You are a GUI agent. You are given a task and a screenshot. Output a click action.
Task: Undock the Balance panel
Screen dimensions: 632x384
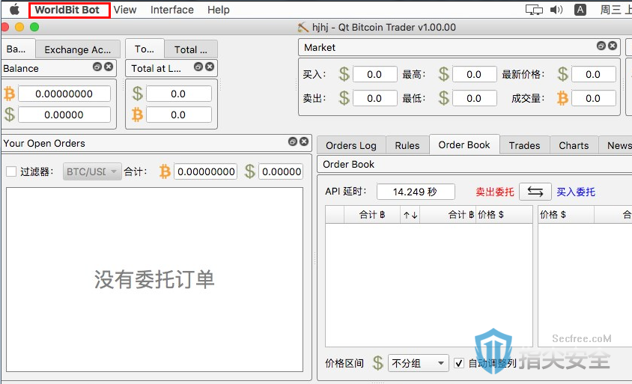tap(97, 67)
